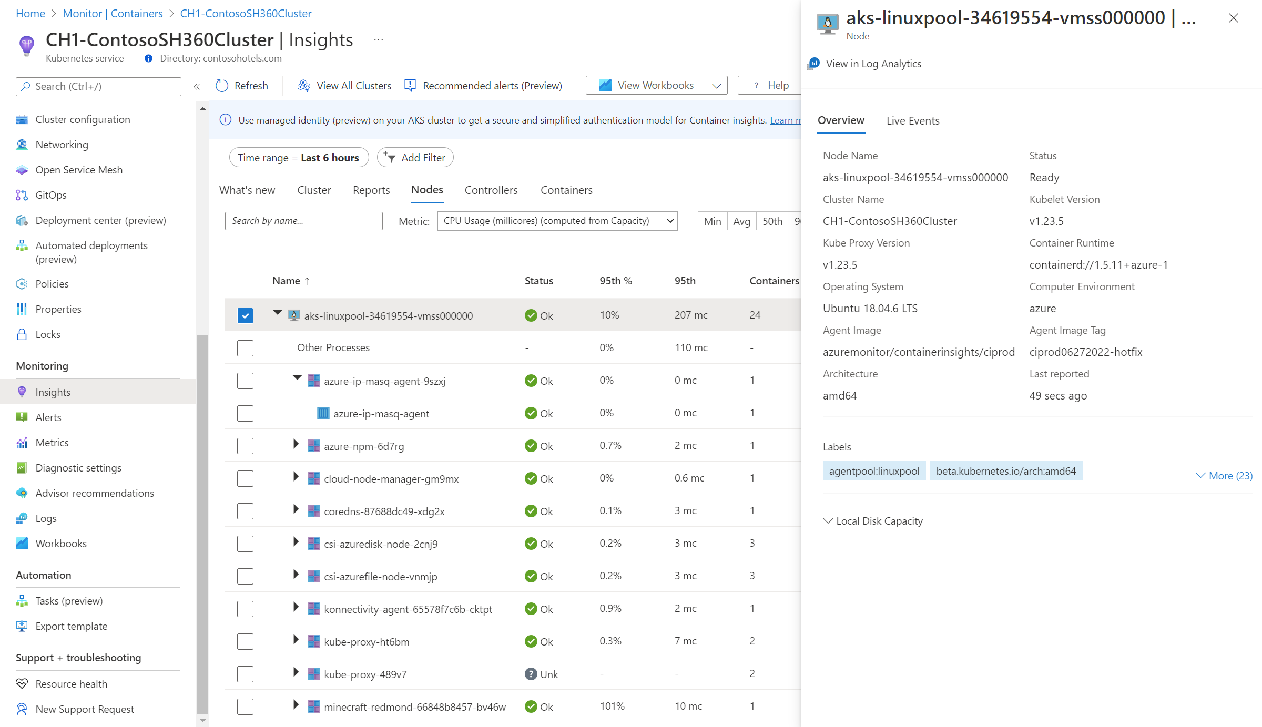The width and height of the screenshot is (1262, 727).
Task: Switch to the Live Events tab
Action: (912, 120)
